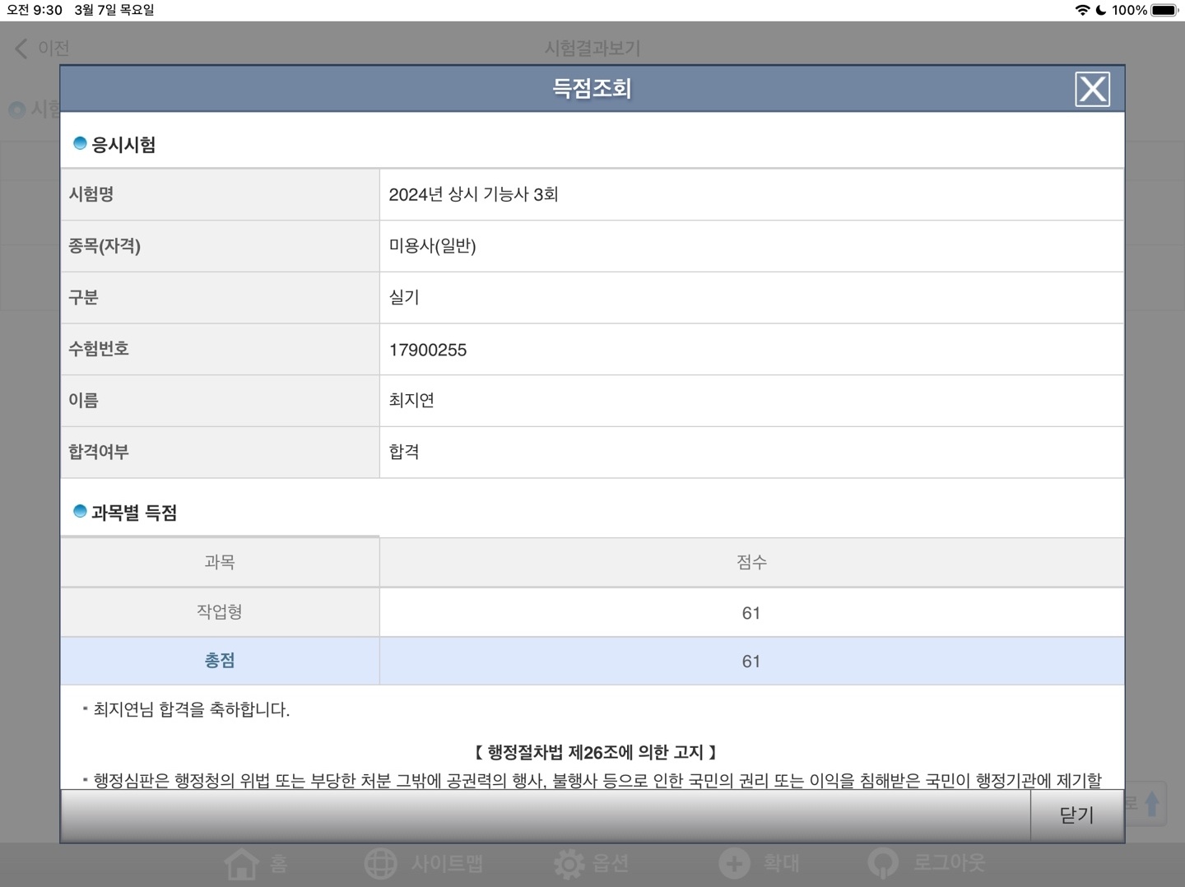Open the 사이트맵 globe icon
Viewport: 1185px width, 887px height.
click(x=380, y=863)
